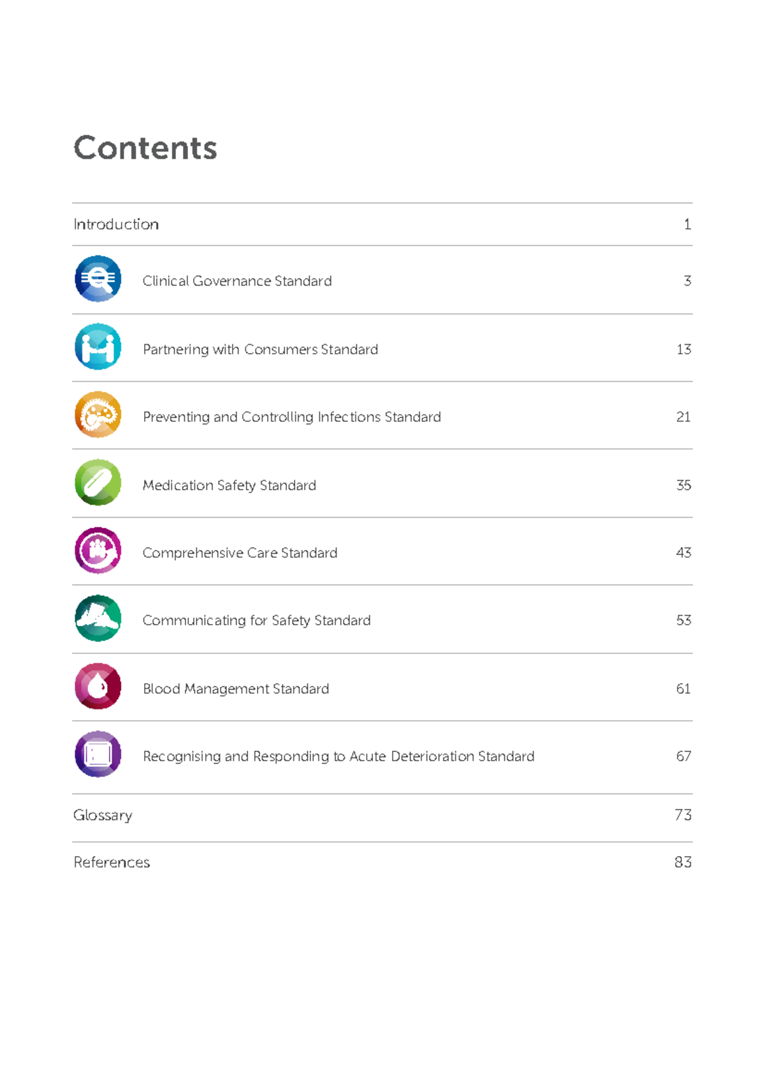765x1081 pixels.
Task: Click page number 43
Action: point(684,553)
